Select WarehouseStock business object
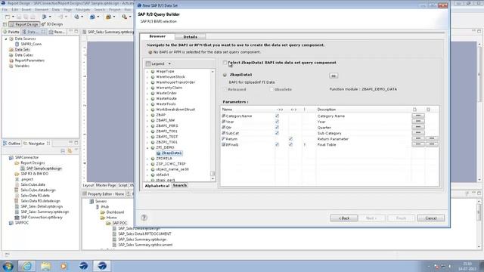The height and width of the screenshot is (272, 484). click(170, 77)
